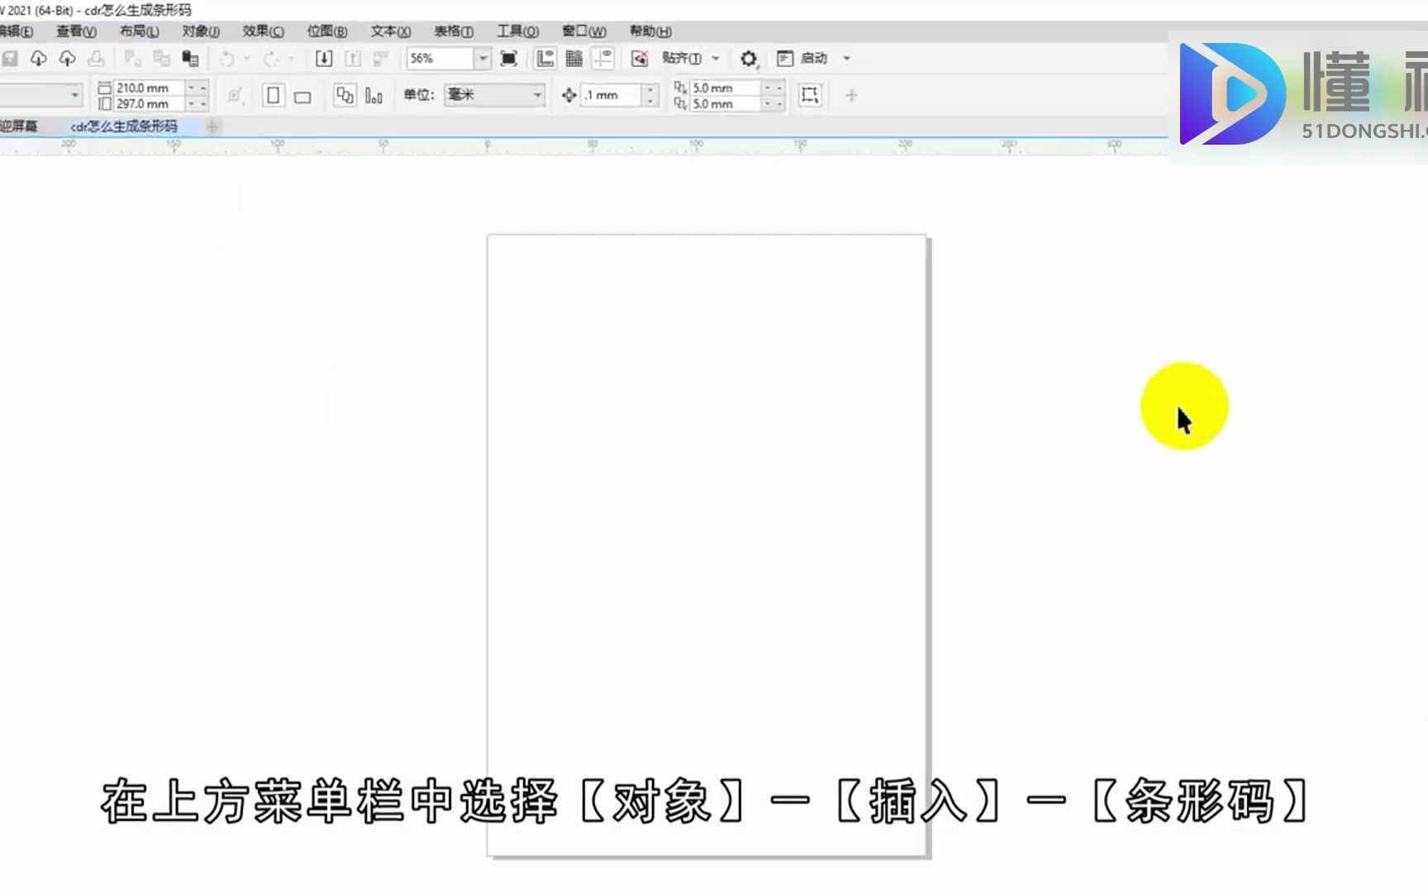Expand the redo history dropdown arrow
This screenshot has height=893, width=1428.
[291, 59]
